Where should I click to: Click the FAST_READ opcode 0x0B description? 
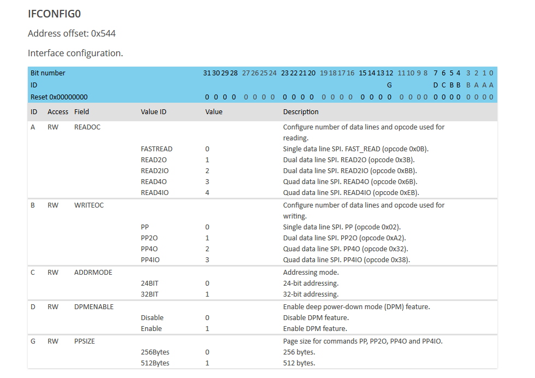[356, 149]
